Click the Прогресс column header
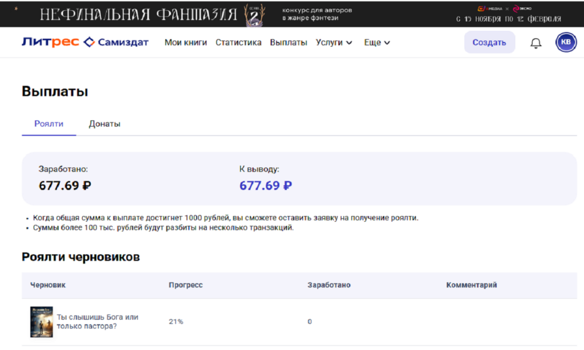The width and height of the screenshot is (584, 350). click(185, 285)
